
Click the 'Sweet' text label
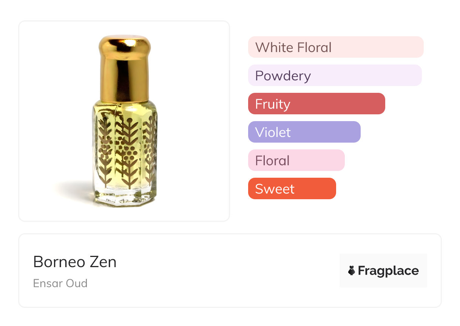pyautogui.click(x=275, y=189)
